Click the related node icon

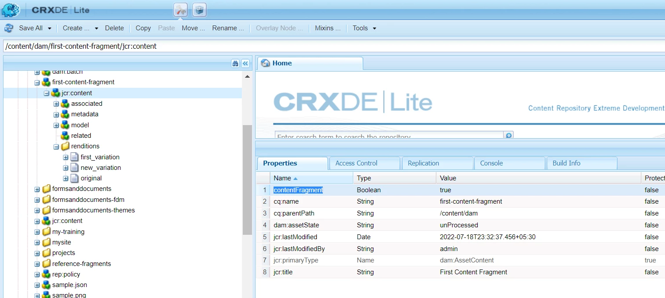click(65, 136)
